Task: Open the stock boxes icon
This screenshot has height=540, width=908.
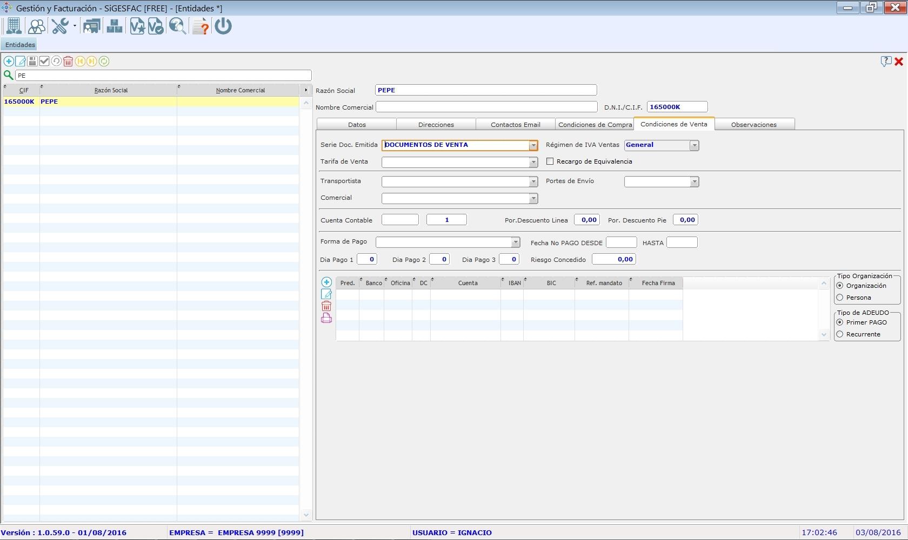Action: point(114,26)
